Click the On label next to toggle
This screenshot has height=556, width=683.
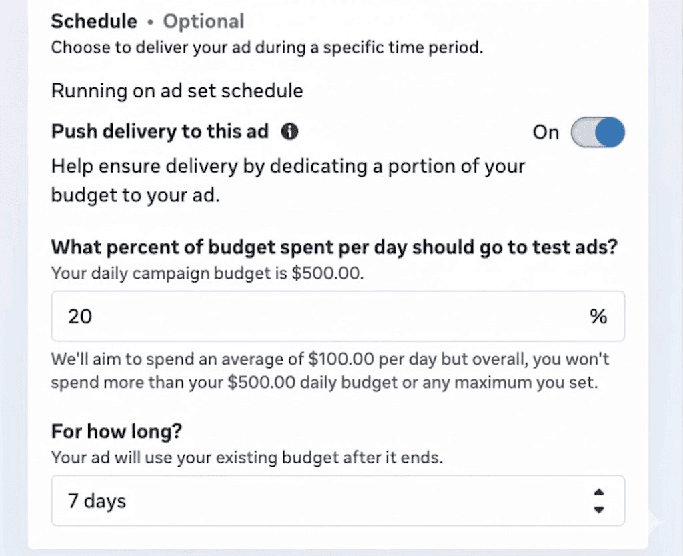545,132
